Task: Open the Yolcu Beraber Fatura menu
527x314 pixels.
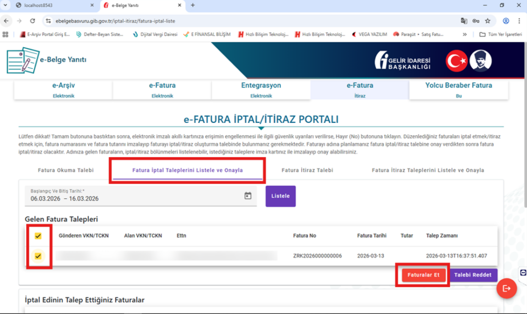Action: tap(459, 89)
